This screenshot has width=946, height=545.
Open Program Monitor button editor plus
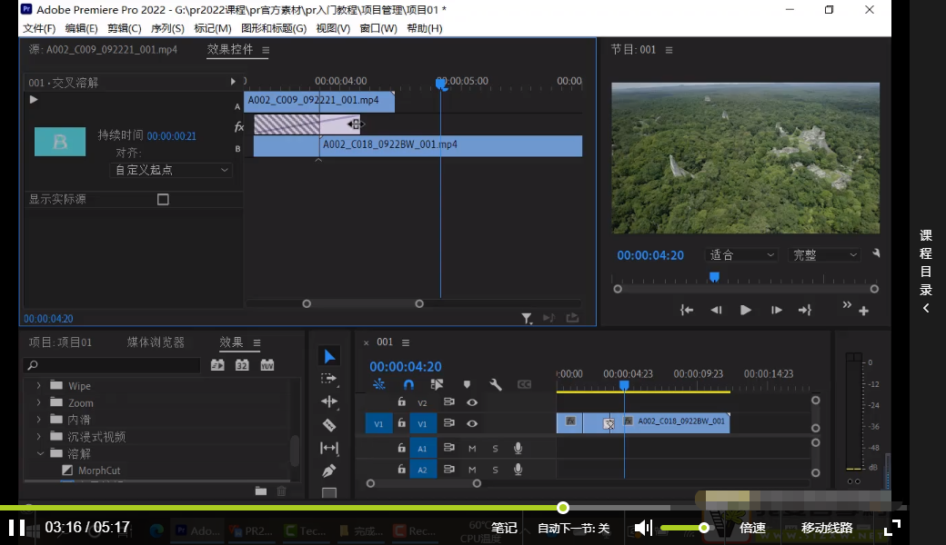(x=863, y=311)
